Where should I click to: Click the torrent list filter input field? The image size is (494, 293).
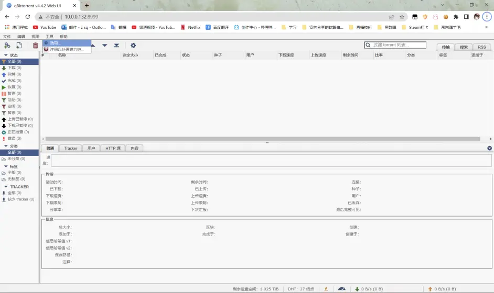coord(395,45)
